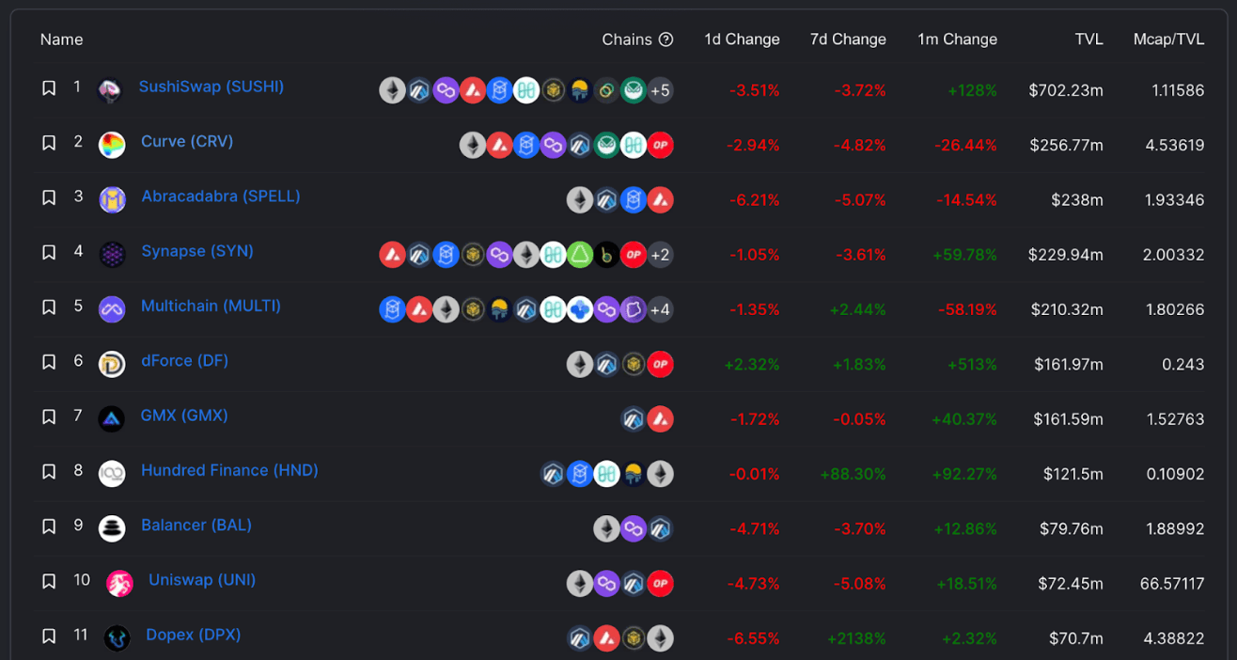Image resolution: width=1237 pixels, height=660 pixels.
Task: Sort by 7d Change column header
Action: pos(847,39)
